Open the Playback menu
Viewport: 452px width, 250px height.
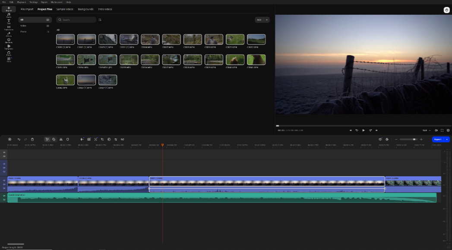pos(21,2)
